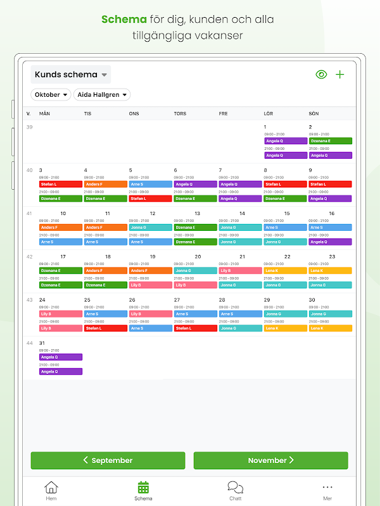Open Dzenana E day shift on October 17
The image size is (380, 506).
coord(61,271)
